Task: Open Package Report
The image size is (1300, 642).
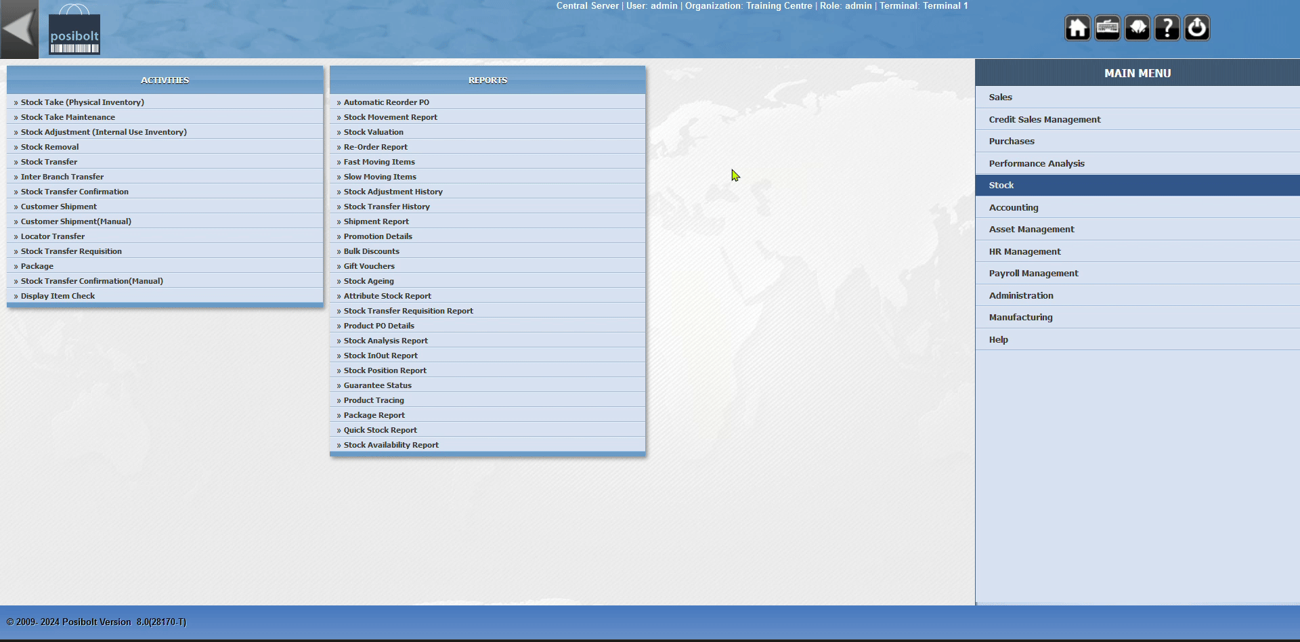Action: [487, 415]
